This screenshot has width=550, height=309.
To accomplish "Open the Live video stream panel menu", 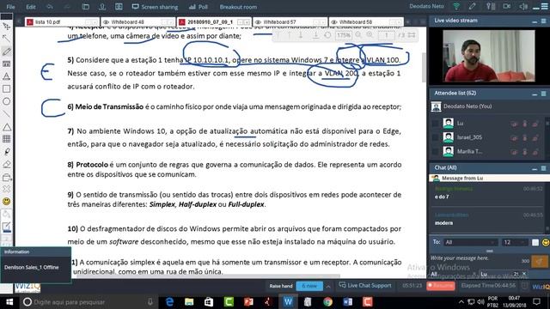I will pos(543,21).
